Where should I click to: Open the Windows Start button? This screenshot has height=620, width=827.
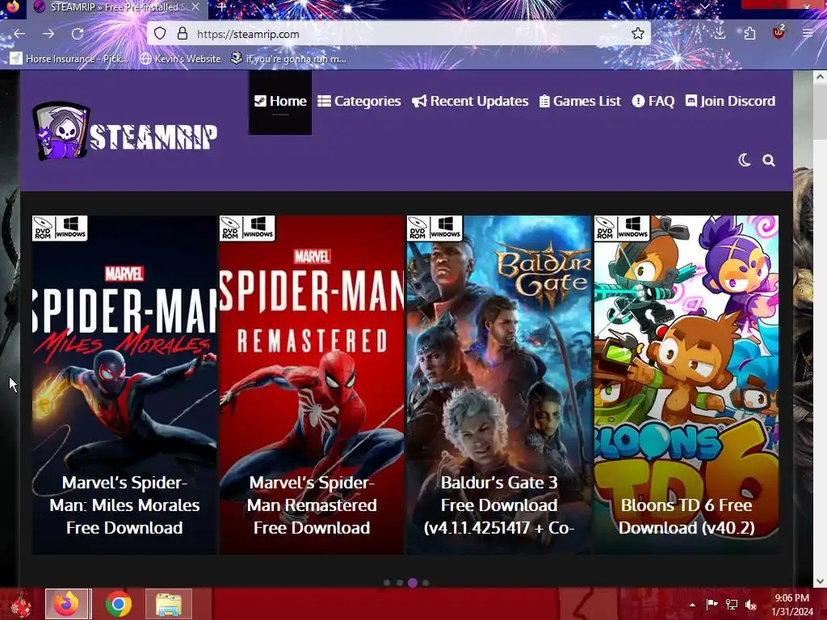[20, 604]
